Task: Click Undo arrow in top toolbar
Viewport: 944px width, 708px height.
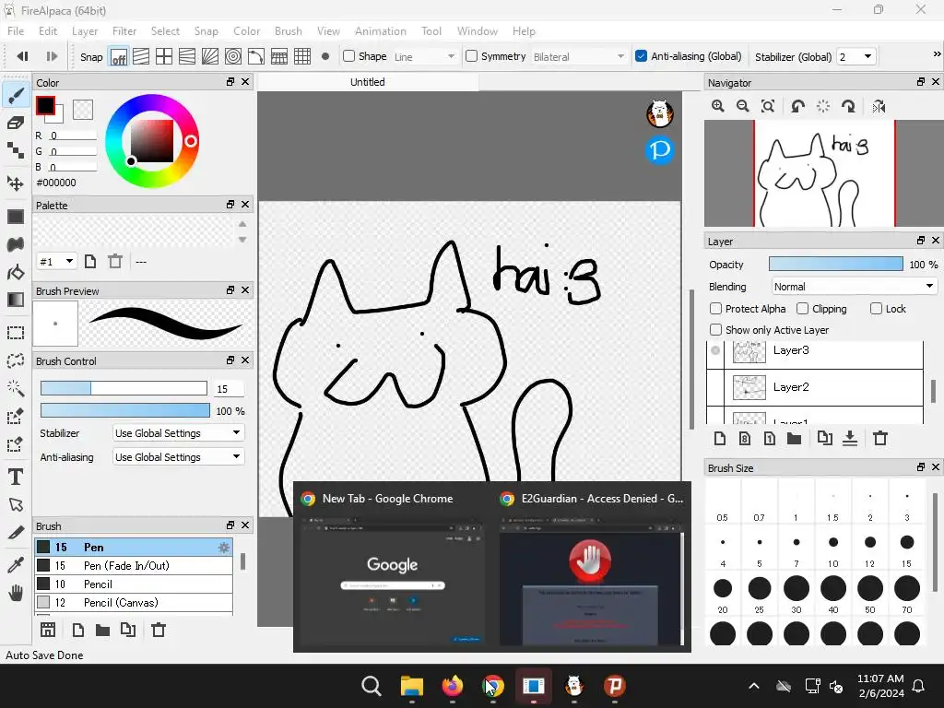Action: pyautogui.click(x=23, y=56)
